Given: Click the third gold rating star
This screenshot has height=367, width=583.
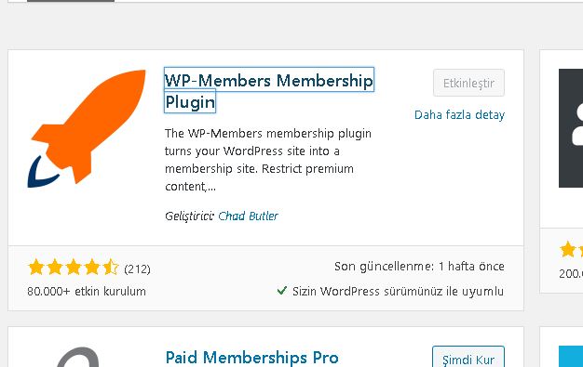Looking at the screenshot, I should (74, 268).
